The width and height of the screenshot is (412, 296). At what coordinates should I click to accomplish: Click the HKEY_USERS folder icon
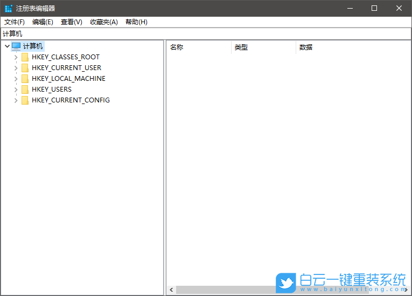[x=25, y=90]
